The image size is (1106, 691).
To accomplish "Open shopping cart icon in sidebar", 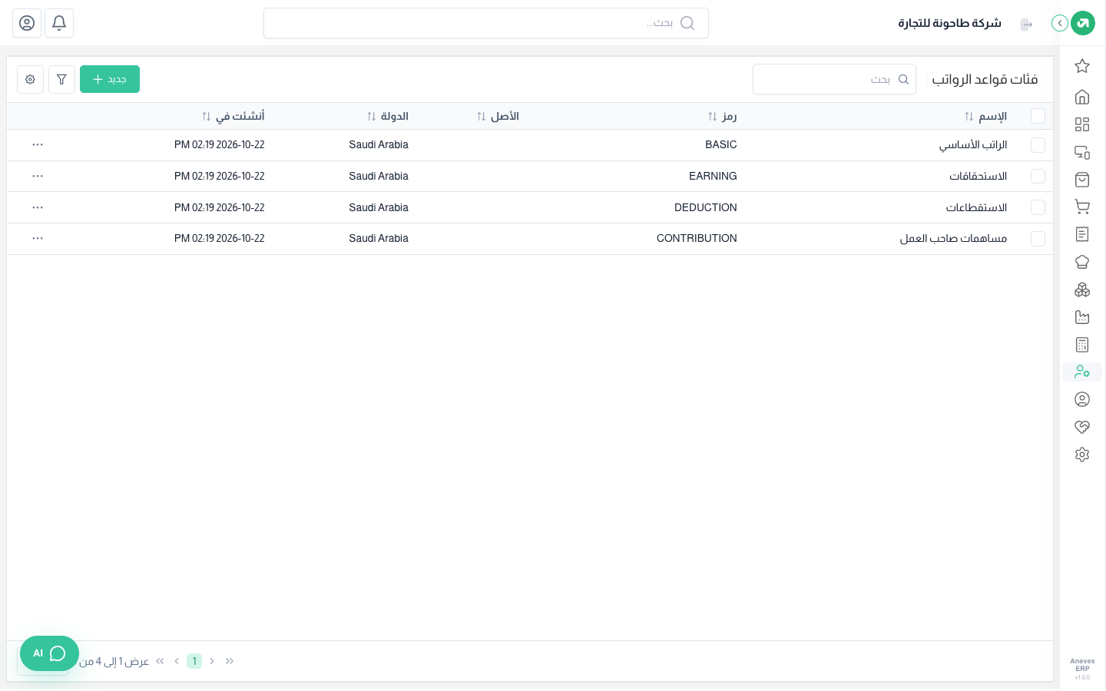I will click(1082, 207).
